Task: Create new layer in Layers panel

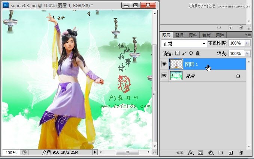Action: point(231,153)
